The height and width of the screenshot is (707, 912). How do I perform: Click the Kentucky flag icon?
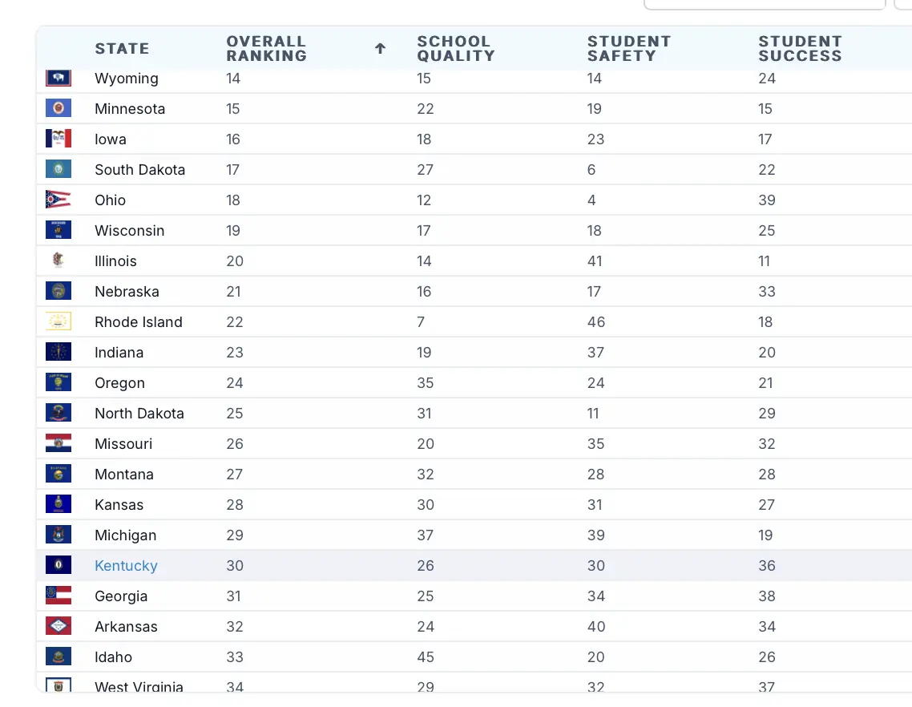click(59, 565)
